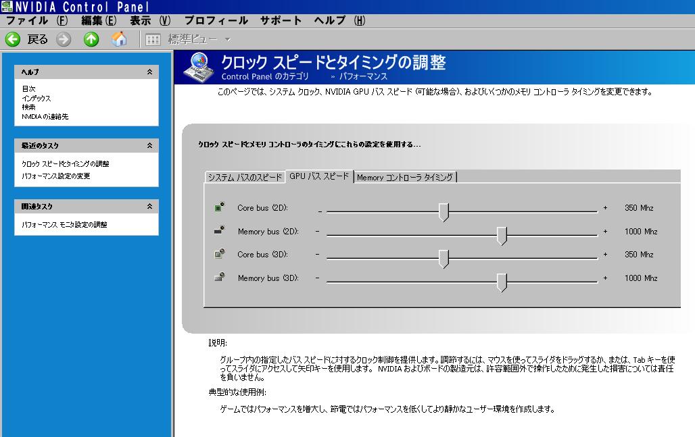Click the plus sign for Core bus (2D)
695x437 pixels.
pyautogui.click(x=606, y=207)
